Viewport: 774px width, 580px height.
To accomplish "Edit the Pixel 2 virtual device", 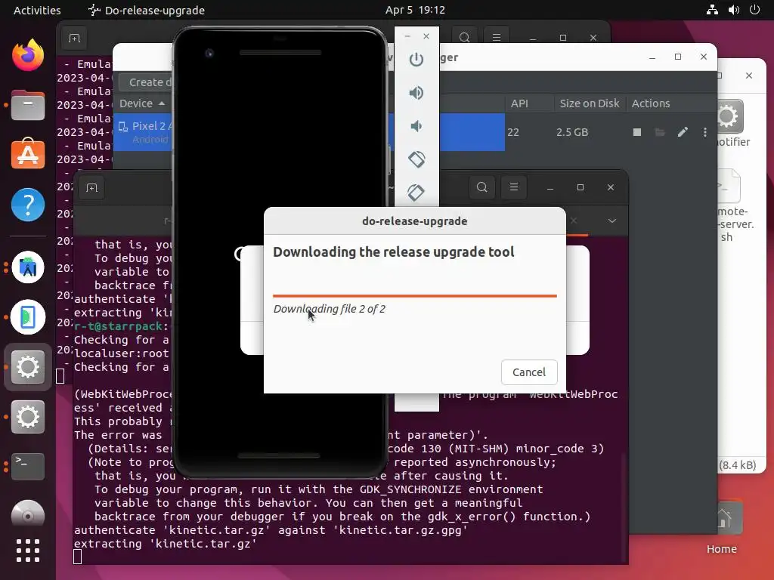I will tap(683, 132).
